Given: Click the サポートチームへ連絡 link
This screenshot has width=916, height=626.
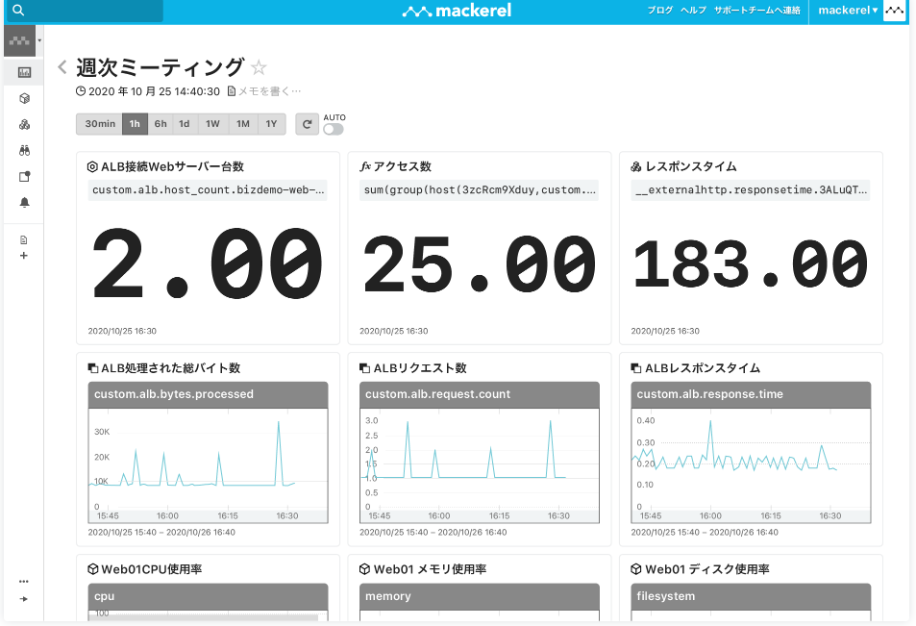Looking at the screenshot, I should pyautogui.click(x=756, y=11).
